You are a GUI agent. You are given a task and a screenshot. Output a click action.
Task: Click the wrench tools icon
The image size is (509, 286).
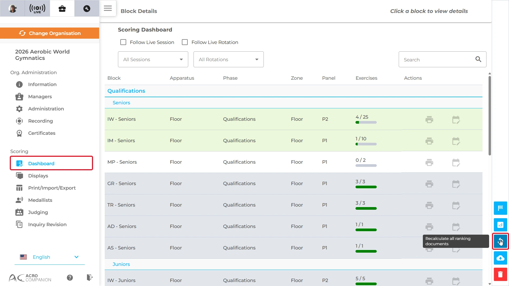[87, 8]
